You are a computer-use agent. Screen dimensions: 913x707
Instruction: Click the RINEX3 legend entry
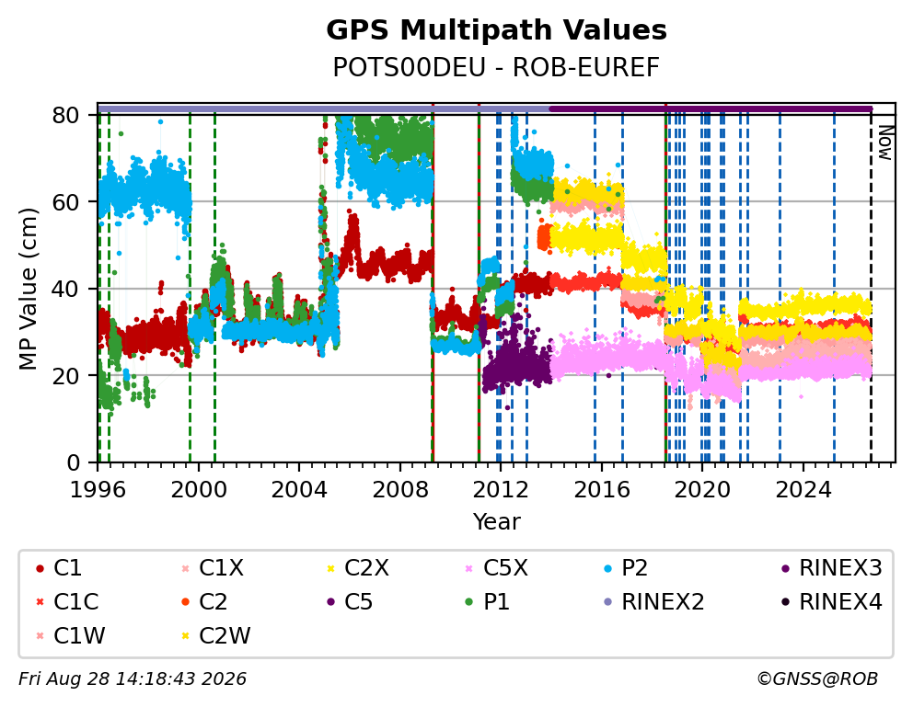[x=831, y=568]
